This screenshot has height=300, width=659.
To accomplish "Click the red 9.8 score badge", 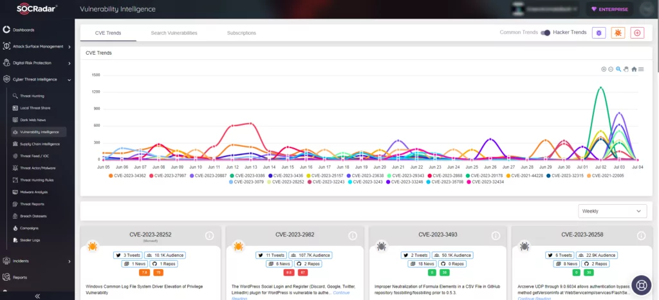I will 289,273.
